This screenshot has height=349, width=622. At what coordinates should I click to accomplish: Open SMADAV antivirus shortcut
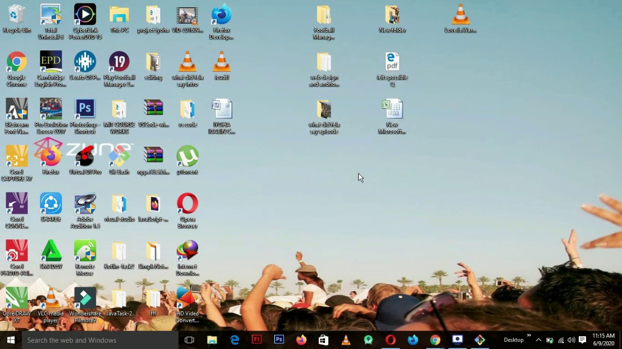click(x=51, y=255)
